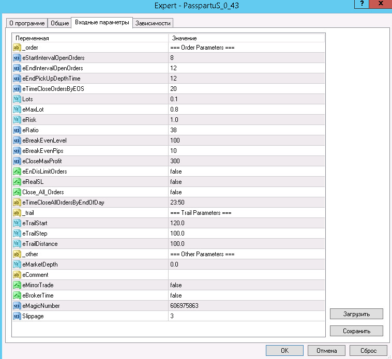This screenshot has height=359, width=392.
Task: Click the Lots value 0.1
Action: point(174,99)
